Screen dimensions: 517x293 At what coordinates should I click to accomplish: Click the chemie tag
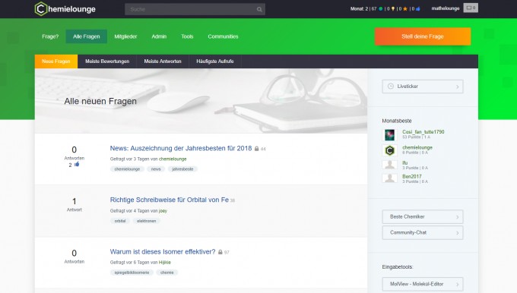[x=167, y=273]
